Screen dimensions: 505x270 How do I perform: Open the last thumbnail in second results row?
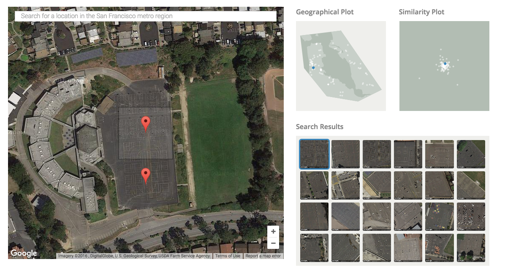point(471,185)
